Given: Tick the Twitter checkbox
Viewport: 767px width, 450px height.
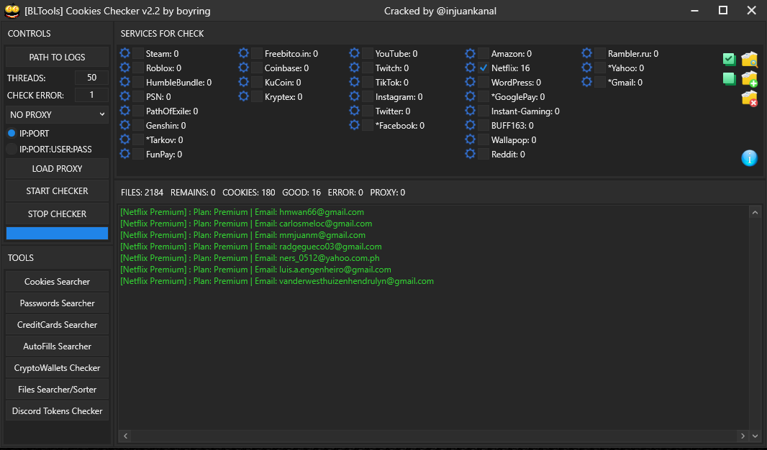Looking at the screenshot, I should (x=368, y=111).
